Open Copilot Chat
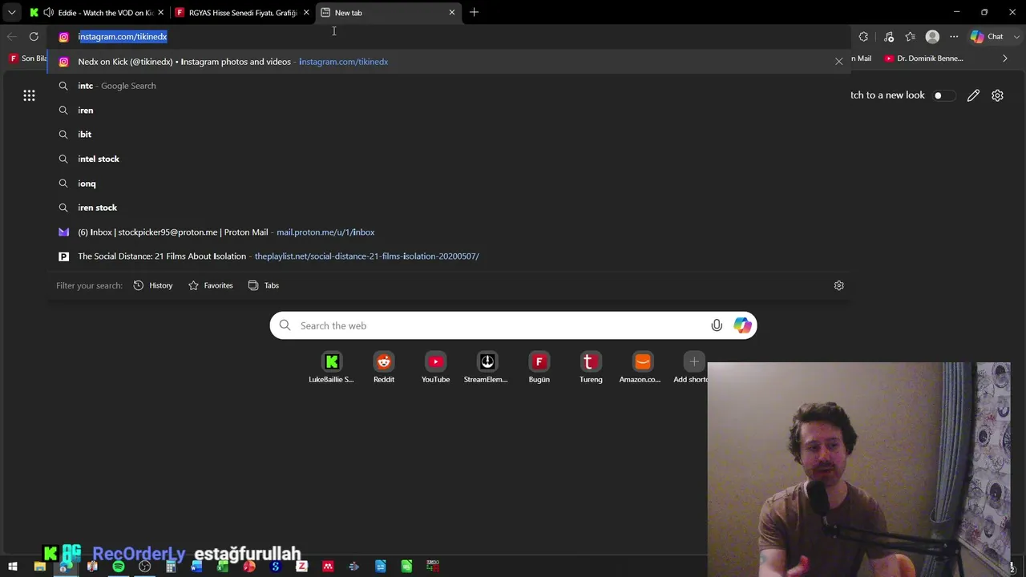This screenshot has width=1026, height=577. click(987, 37)
